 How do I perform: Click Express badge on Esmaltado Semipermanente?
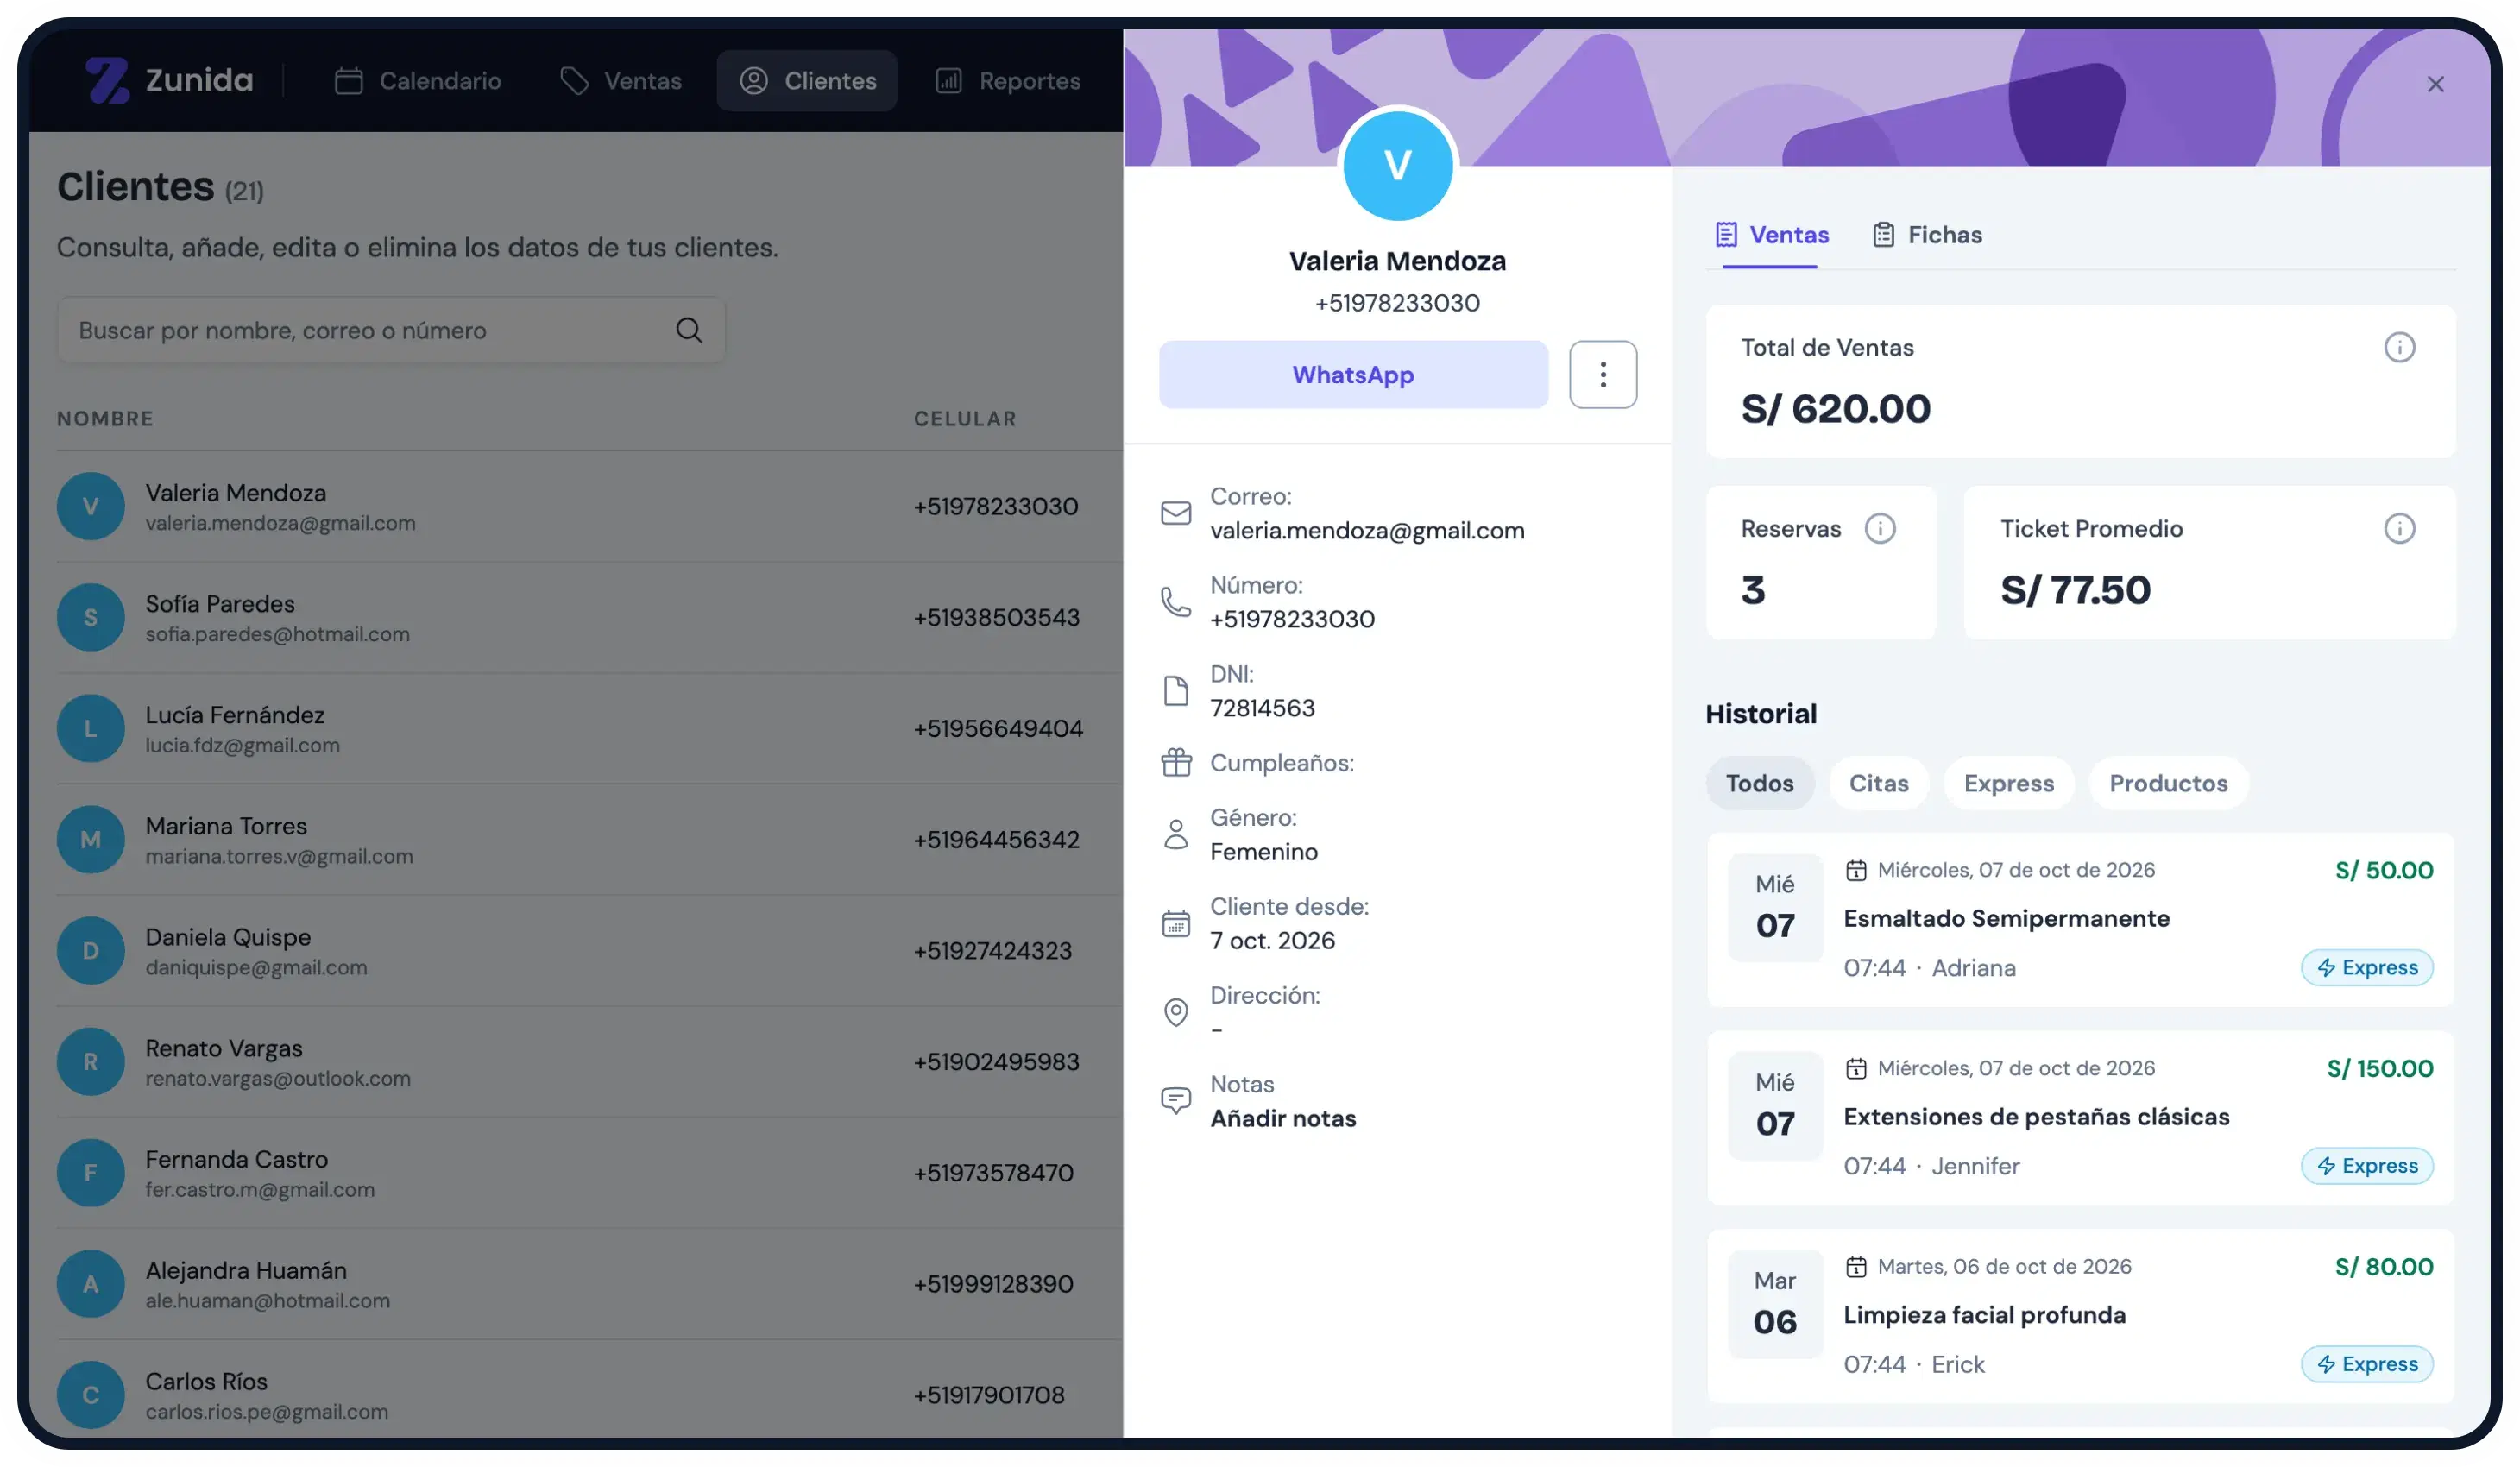tap(2366, 967)
